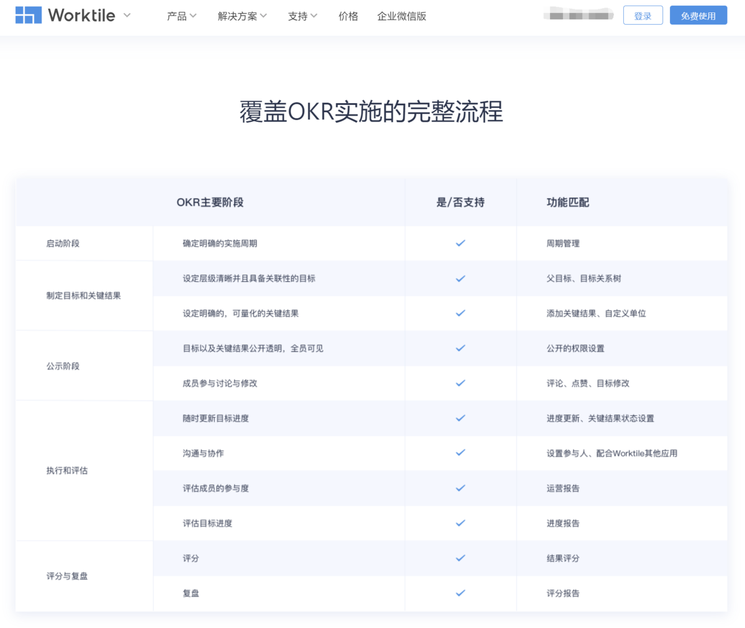Click the checkmark in the 周期管理 row
The height and width of the screenshot is (628, 745).
(x=460, y=243)
